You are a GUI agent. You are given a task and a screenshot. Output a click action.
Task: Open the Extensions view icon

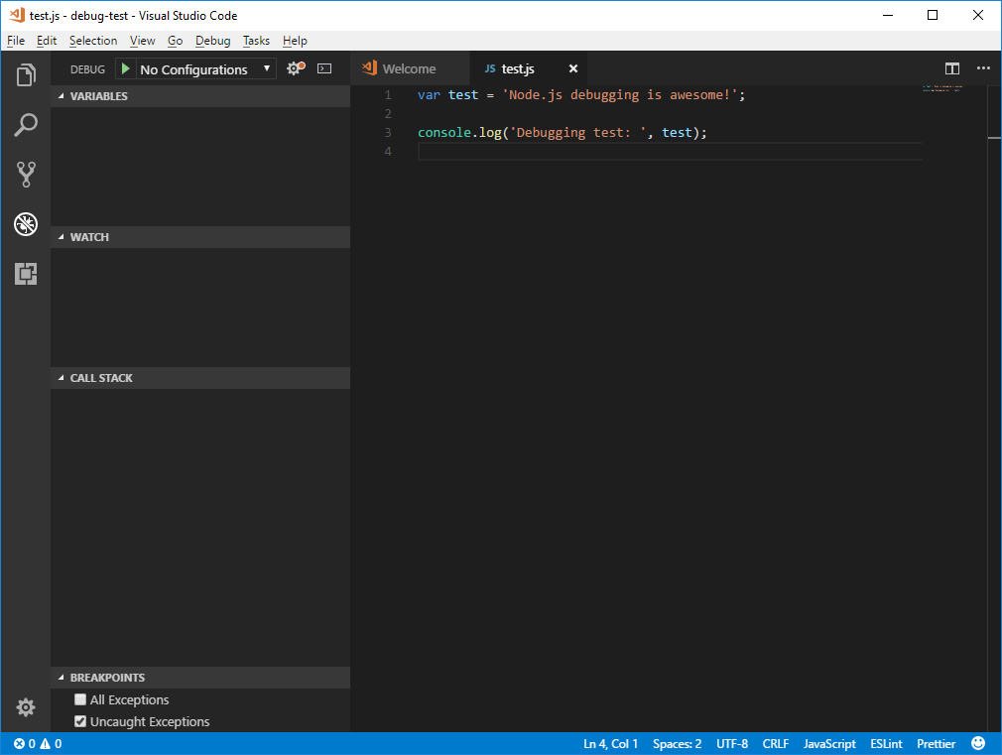tap(26, 274)
